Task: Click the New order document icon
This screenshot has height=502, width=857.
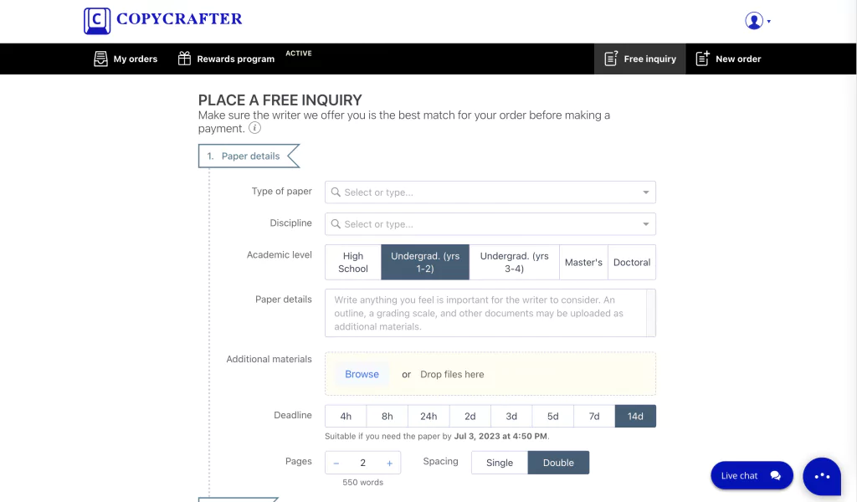Action: (702, 59)
